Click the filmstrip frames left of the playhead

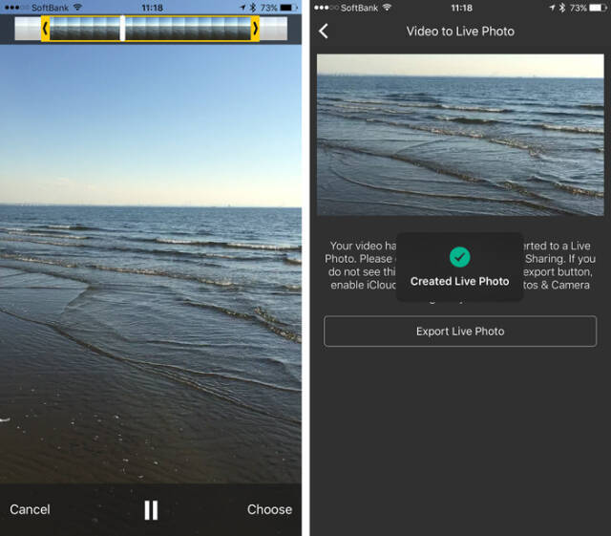[84, 29]
